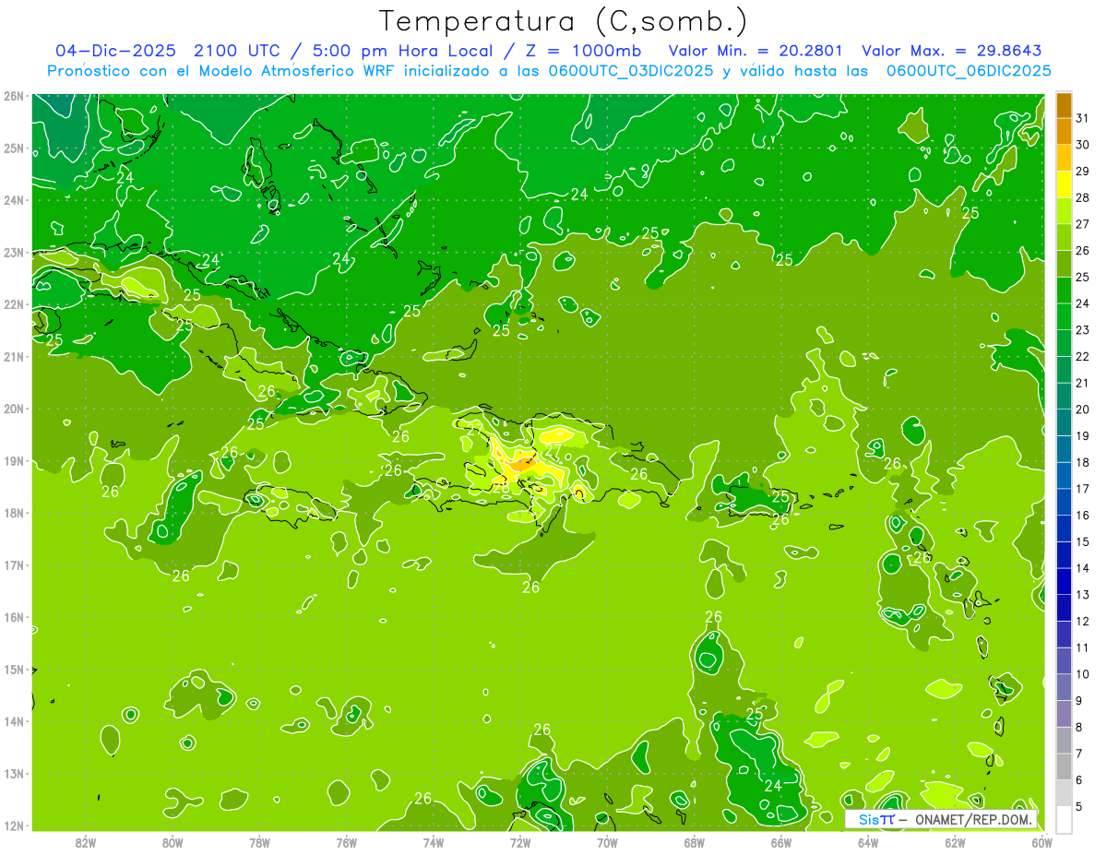
Task: Click the '21' value on color scale
Action: tap(1083, 383)
